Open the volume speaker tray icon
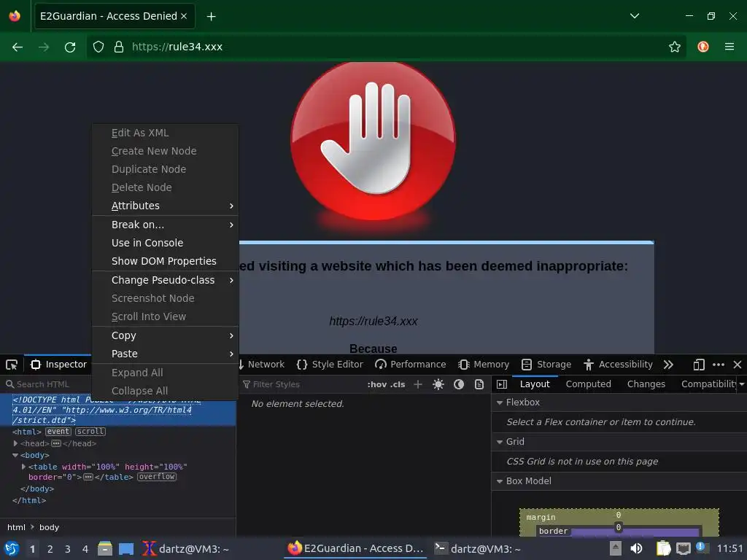Viewport: 747px width, 560px height. pos(636,549)
